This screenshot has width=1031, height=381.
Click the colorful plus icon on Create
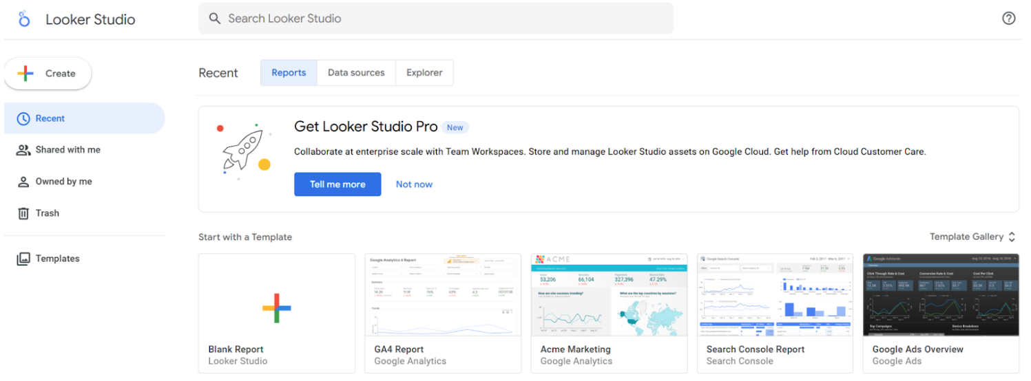click(x=25, y=74)
